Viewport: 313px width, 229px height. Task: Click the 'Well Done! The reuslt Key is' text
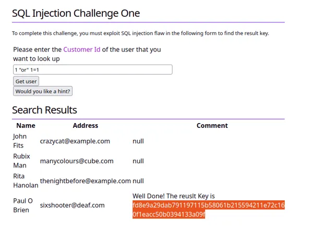[x=174, y=196]
